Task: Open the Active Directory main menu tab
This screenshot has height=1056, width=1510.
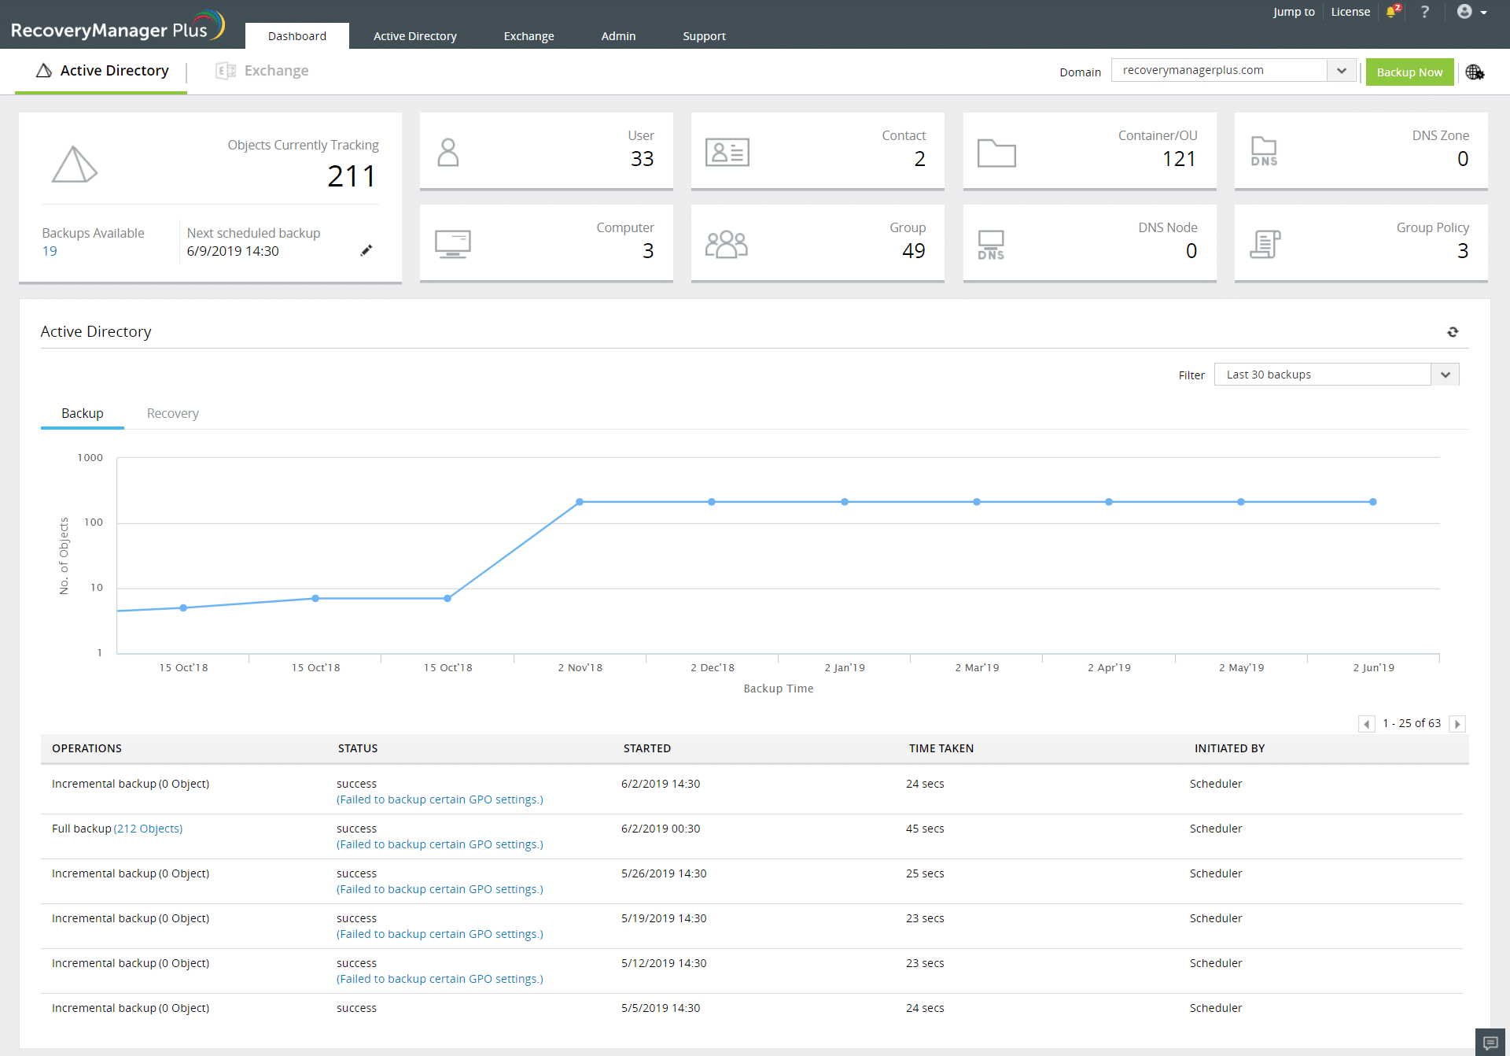Action: coord(415,36)
